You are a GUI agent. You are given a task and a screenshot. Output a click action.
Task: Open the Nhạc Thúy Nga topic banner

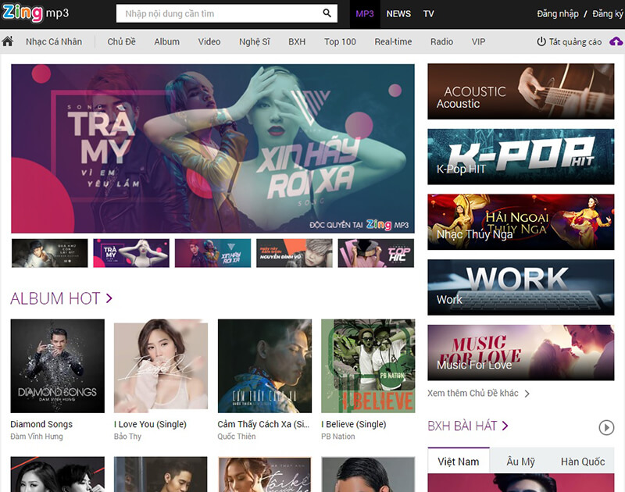[x=520, y=222]
